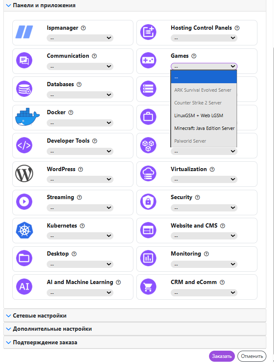Click the WordPress logo icon

24,174
